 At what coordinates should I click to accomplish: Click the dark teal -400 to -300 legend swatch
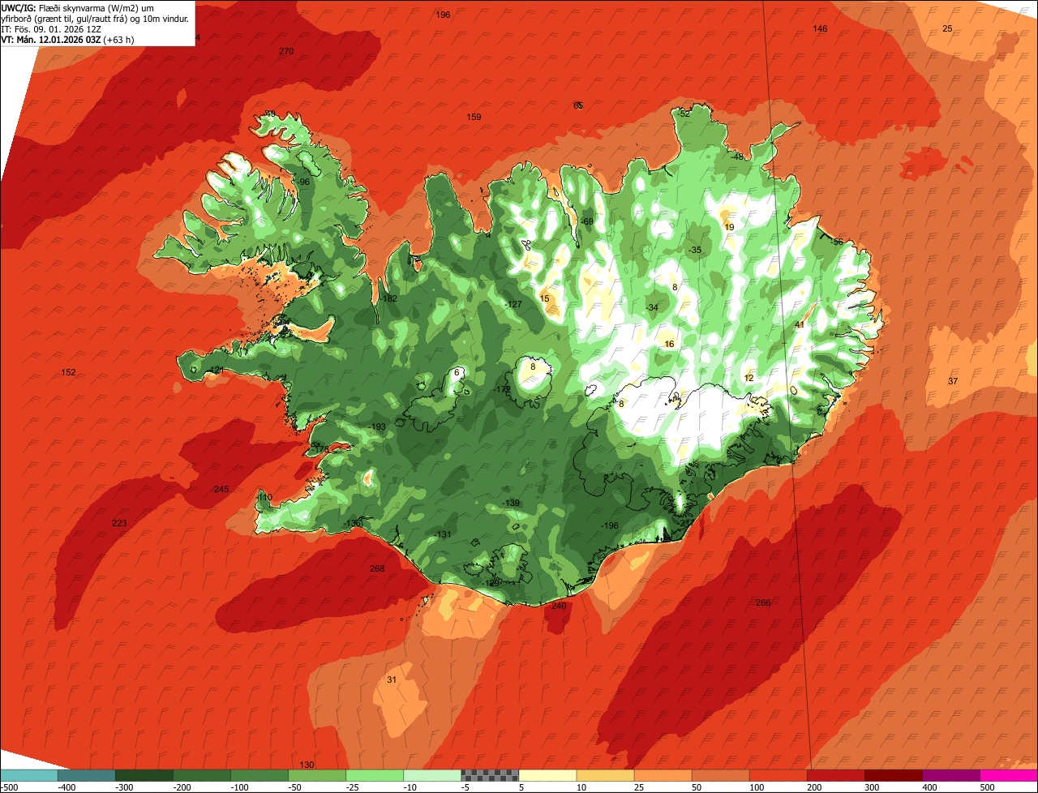(87, 775)
